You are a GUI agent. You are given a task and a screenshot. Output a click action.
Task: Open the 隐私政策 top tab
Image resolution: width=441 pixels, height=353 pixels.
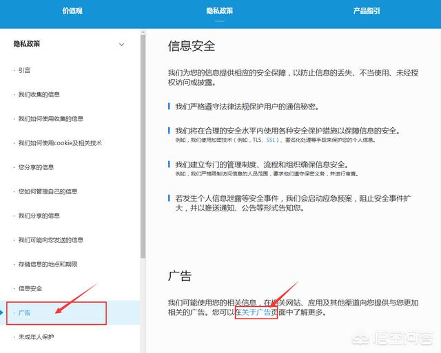click(220, 11)
